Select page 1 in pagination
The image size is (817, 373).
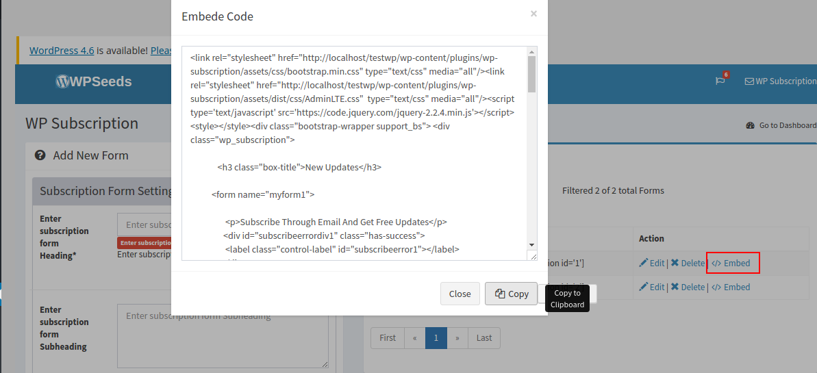point(436,338)
